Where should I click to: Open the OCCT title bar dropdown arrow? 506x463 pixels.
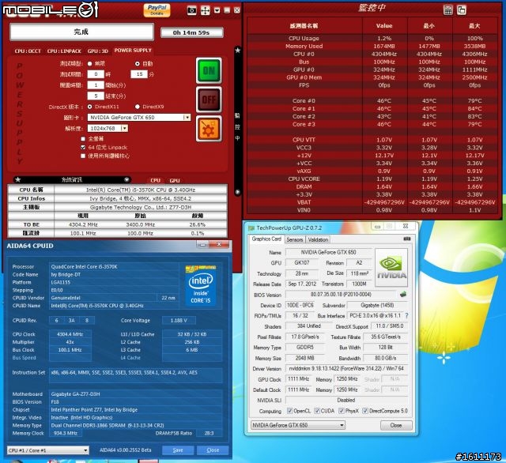tap(217, 10)
